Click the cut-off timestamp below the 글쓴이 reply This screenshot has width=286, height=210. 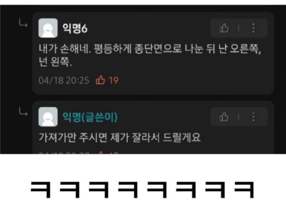coord(64,153)
